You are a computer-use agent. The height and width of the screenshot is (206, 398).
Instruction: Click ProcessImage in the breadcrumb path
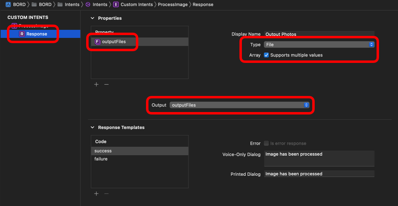click(x=172, y=4)
